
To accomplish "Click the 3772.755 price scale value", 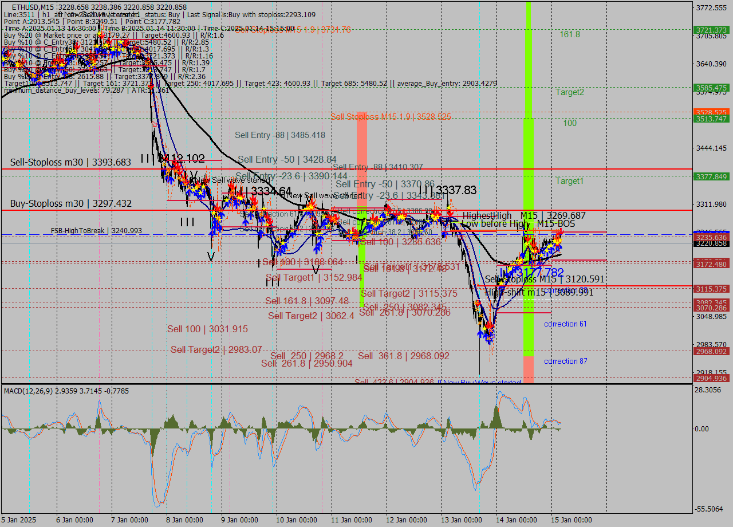I will point(712,7).
